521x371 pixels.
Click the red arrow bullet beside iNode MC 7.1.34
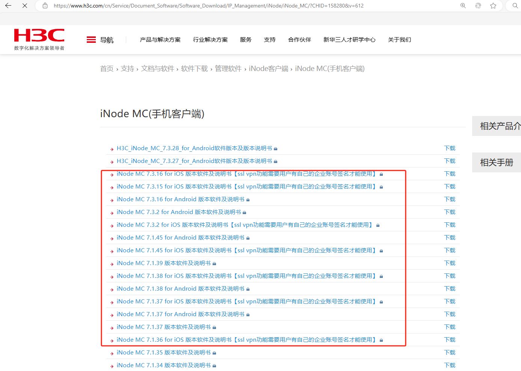[x=112, y=366]
